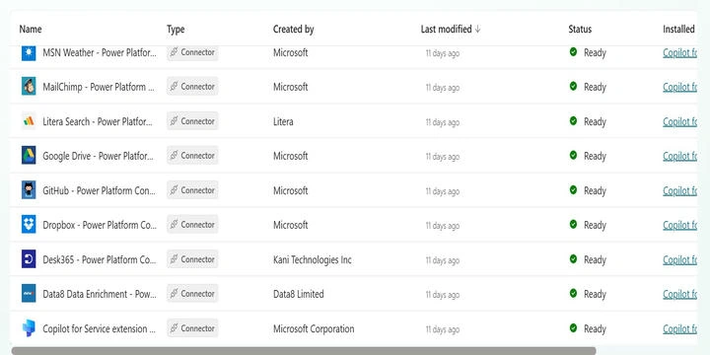Click the Connector type badge in the Data8 row
This screenshot has height=355, width=710.
[x=192, y=294]
